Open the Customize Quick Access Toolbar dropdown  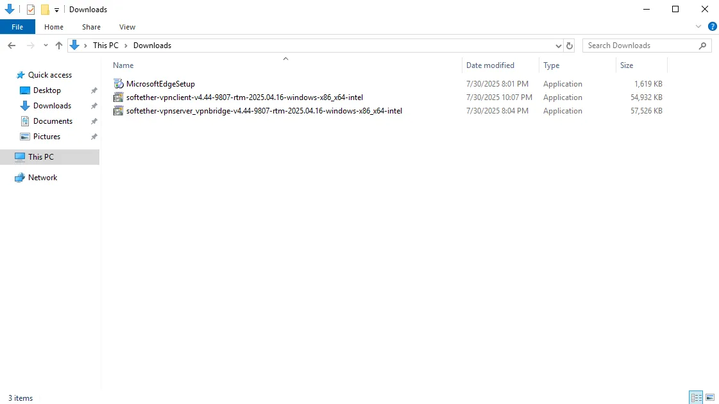(56, 10)
